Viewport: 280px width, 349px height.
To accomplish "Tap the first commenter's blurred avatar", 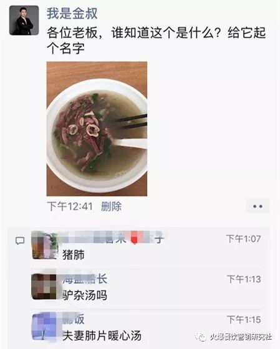I will pos(44,245).
